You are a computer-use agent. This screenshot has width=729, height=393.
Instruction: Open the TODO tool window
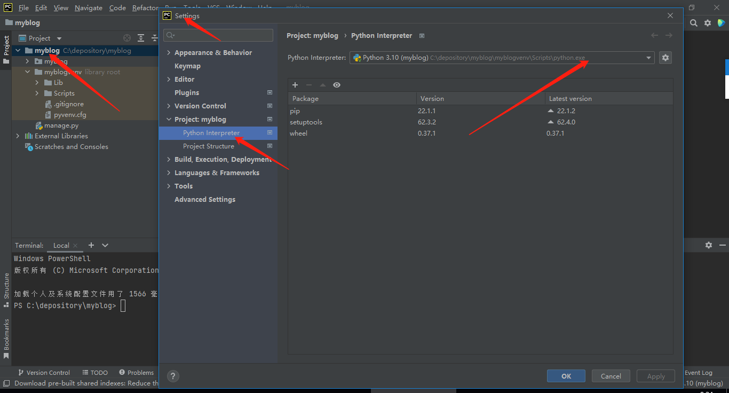pyautogui.click(x=95, y=373)
